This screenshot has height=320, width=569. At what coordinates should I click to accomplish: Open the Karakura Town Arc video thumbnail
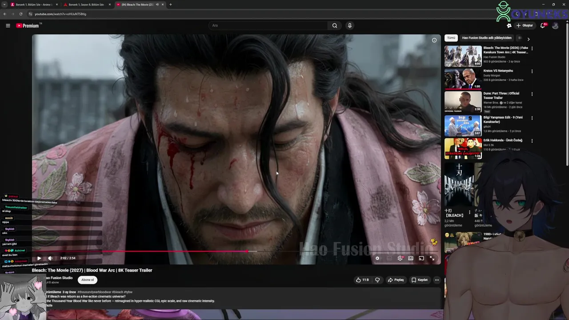pos(463,56)
